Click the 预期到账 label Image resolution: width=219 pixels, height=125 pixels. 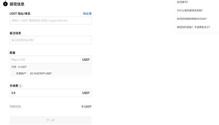(x=15, y=107)
